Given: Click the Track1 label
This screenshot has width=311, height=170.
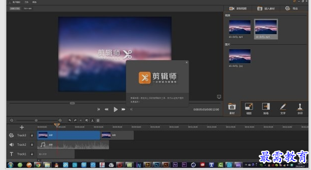Looking at the screenshot, I should 22,154.
